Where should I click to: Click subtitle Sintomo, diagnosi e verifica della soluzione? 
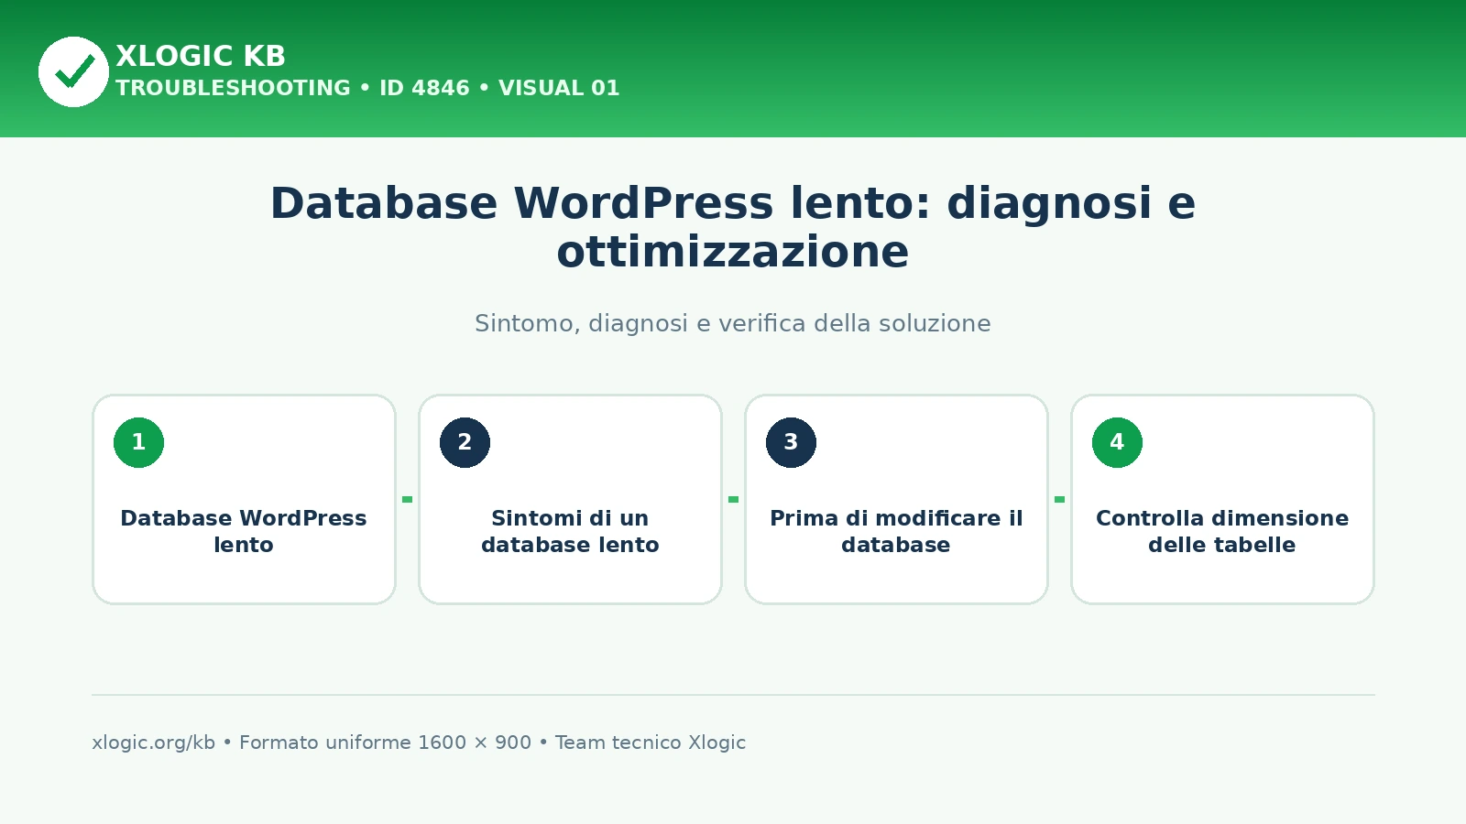coord(733,323)
